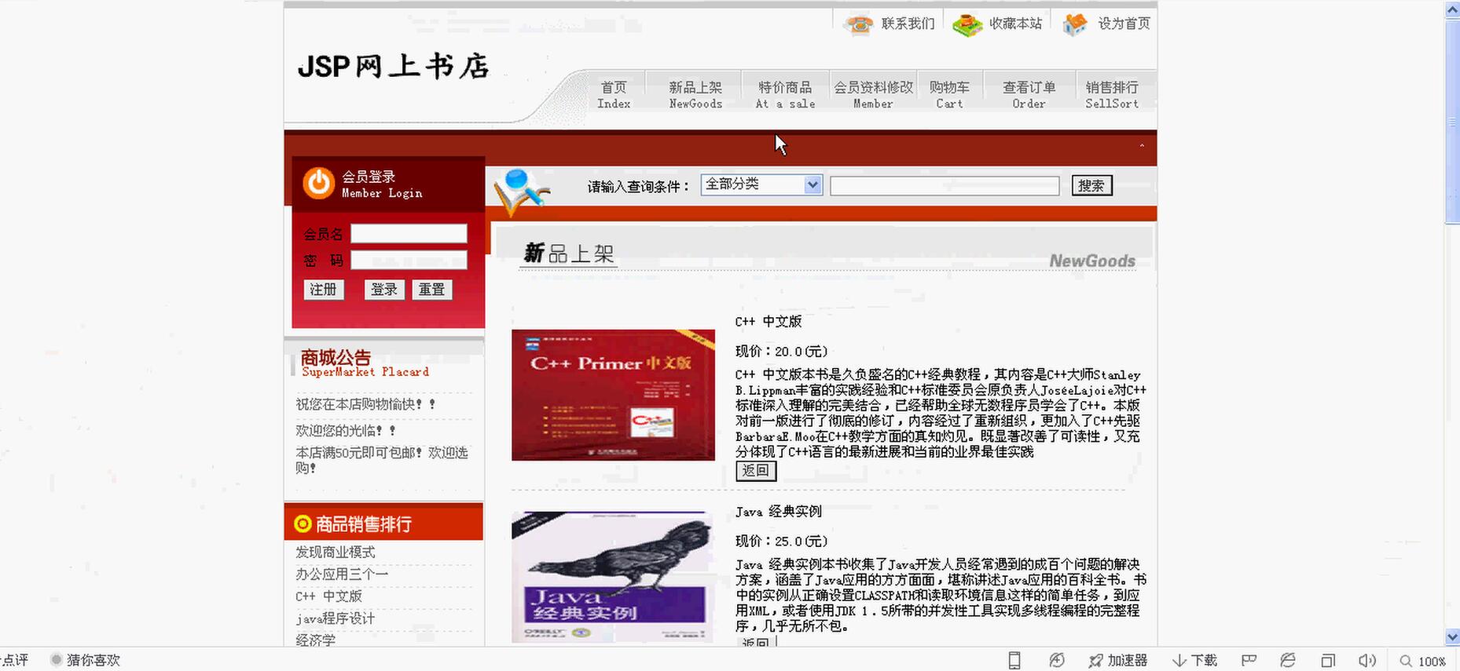Click the JSP网上书店 site logo
This screenshot has width=1460, height=671.
[393, 66]
